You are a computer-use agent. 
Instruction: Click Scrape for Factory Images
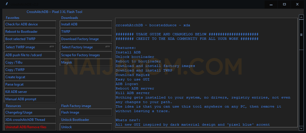(86, 55)
